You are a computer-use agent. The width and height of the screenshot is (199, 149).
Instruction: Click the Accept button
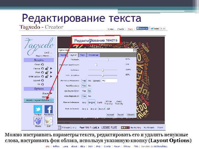pyautogui.click(x=110, y=115)
